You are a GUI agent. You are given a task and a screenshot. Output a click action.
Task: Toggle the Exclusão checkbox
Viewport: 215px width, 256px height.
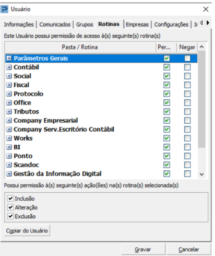[x=10, y=216]
